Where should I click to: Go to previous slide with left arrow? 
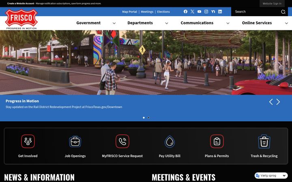coord(271,102)
